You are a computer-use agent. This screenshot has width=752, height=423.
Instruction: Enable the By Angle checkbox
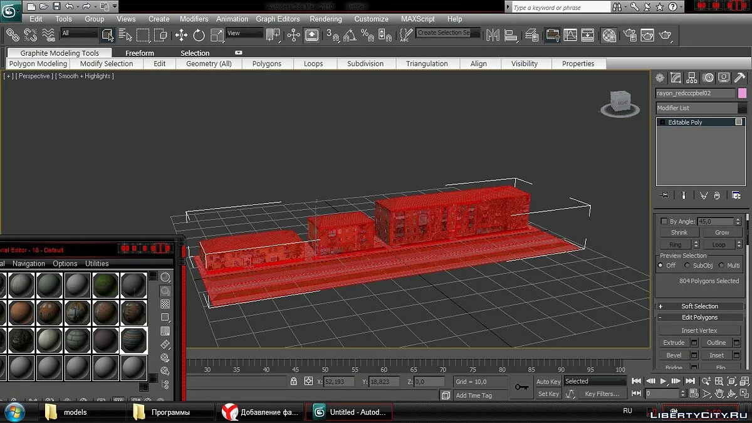[x=664, y=221]
